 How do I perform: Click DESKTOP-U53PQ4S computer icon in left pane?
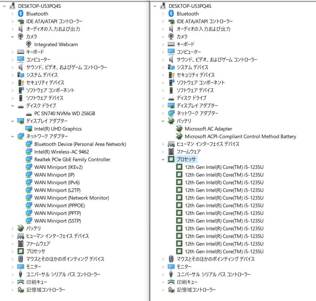[x=13, y=6]
